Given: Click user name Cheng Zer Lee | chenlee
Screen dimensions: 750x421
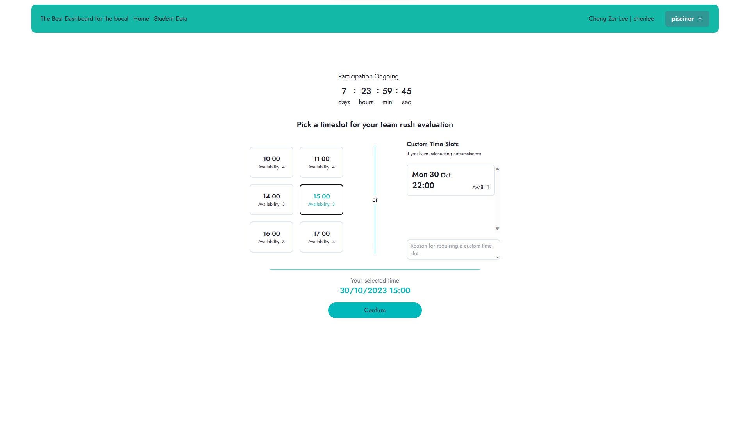Looking at the screenshot, I should click(x=621, y=19).
